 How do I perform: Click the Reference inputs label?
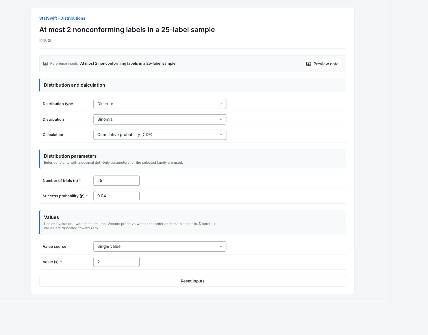tap(64, 64)
